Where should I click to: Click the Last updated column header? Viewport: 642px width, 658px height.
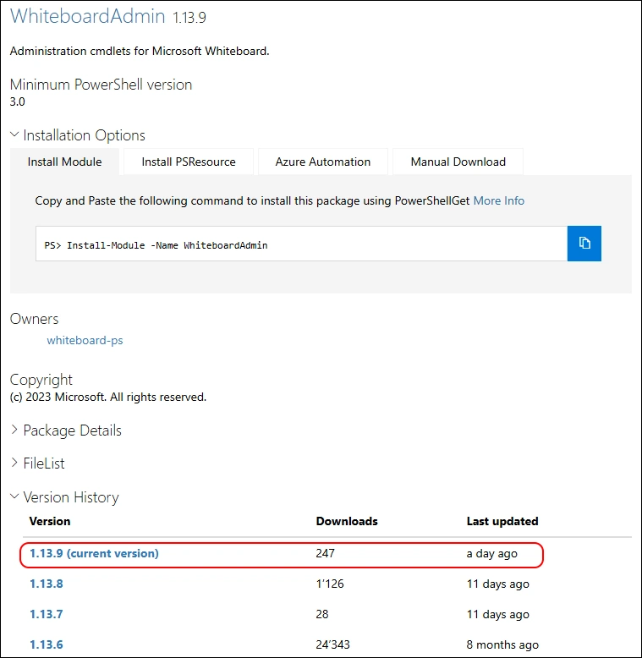[502, 521]
